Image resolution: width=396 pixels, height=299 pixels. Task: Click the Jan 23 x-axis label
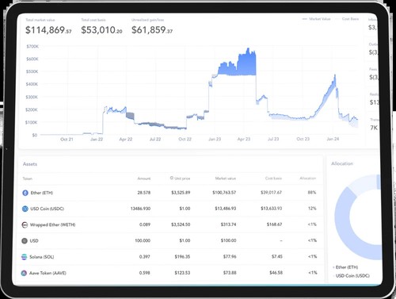pos(215,139)
